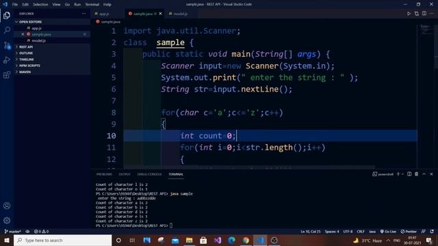Select model.js in Open Editors

click(x=52, y=41)
